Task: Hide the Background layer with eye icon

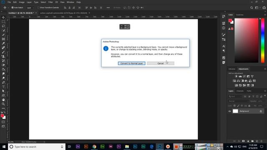Action: click(229, 111)
